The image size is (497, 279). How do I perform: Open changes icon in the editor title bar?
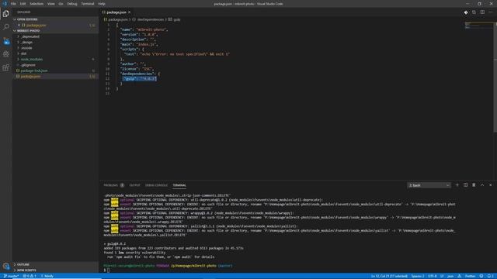tap(474, 12)
